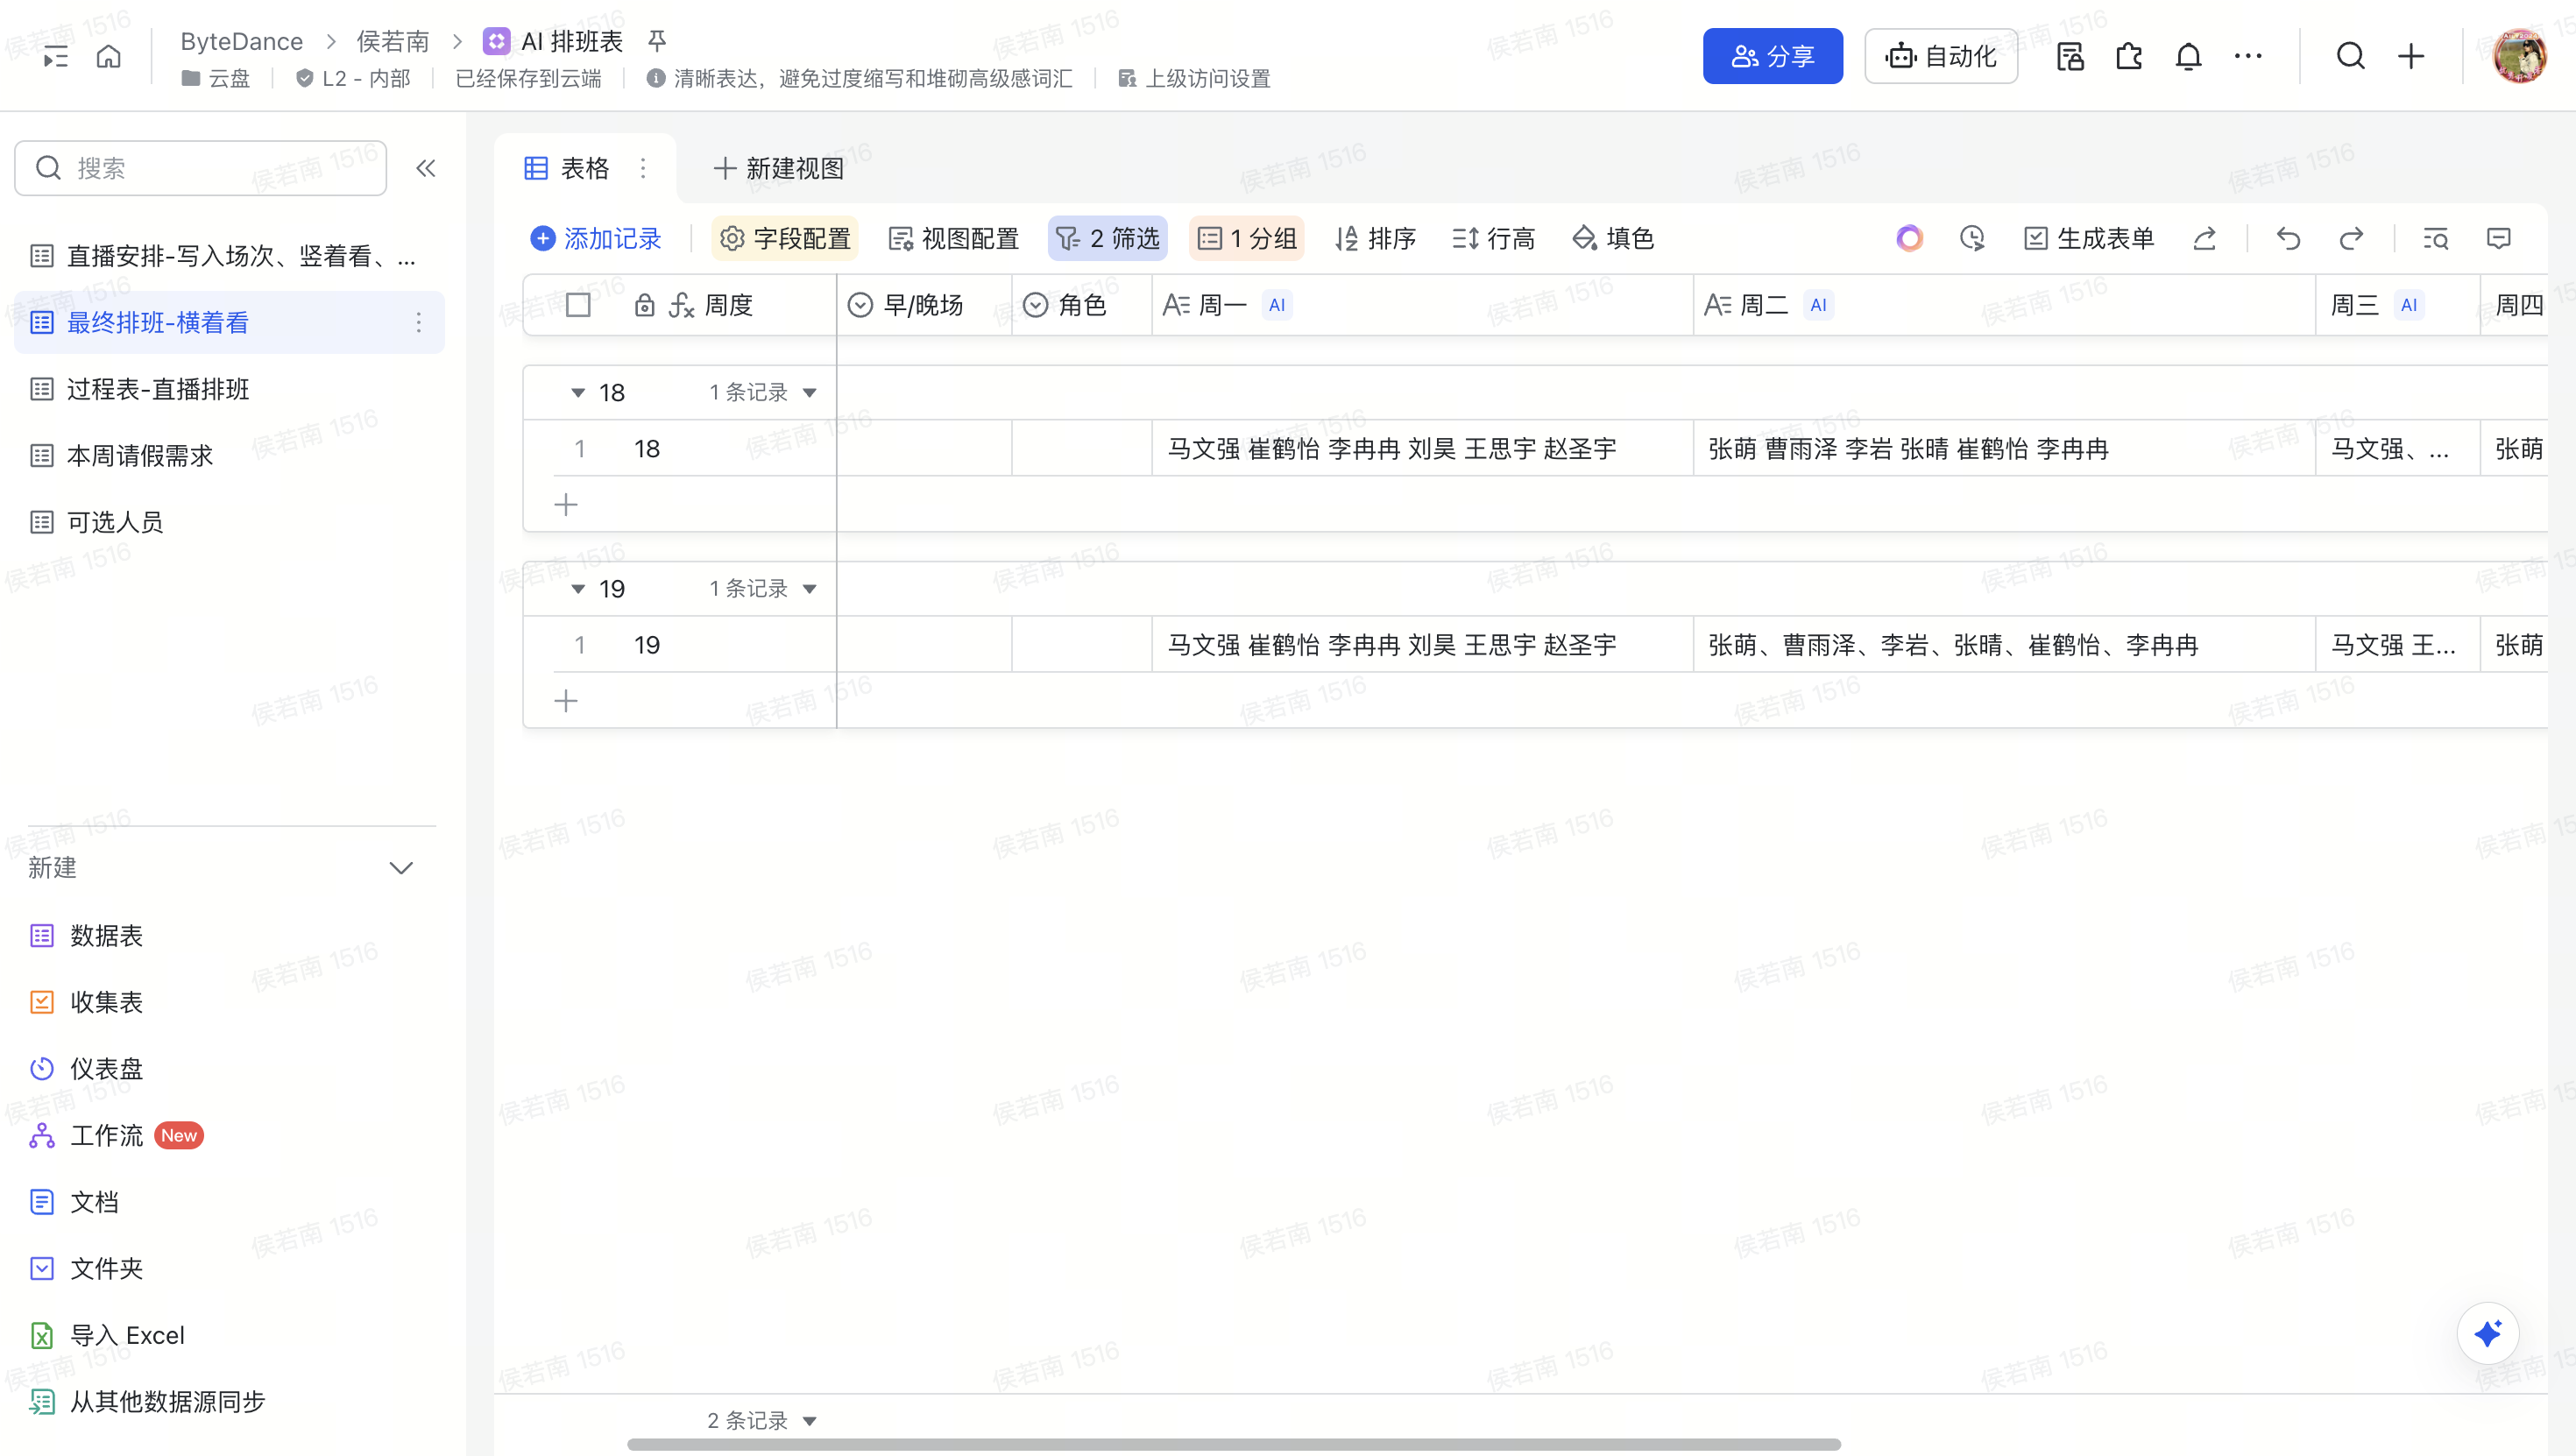Click 新建视图 tab to add view

click(x=778, y=168)
